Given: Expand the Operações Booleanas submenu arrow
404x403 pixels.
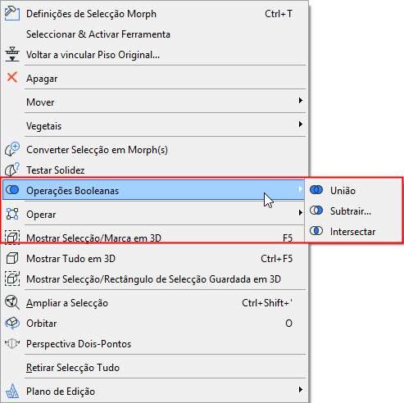Looking at the screenshot, I should click(301, 189).
